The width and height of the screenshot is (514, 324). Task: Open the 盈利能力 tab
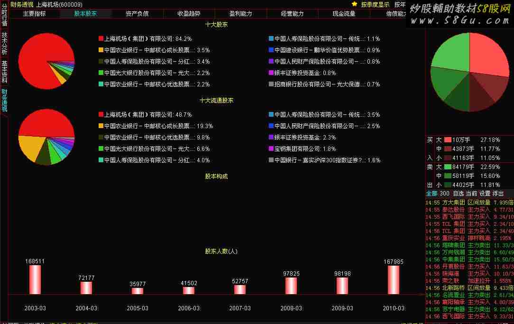(x=240, y=13)
